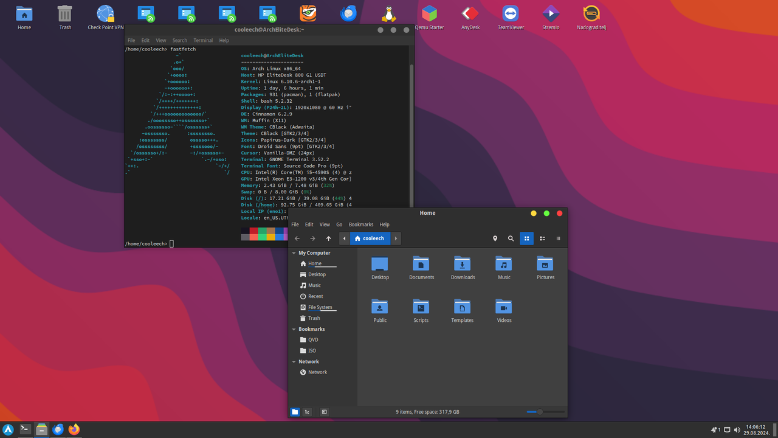Switch to list view

tap(542, 238)
